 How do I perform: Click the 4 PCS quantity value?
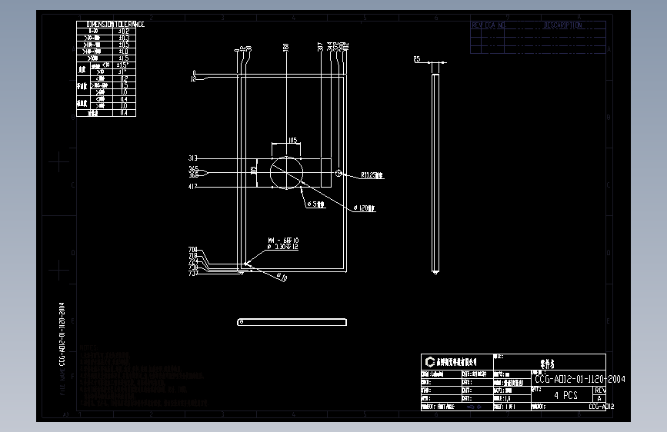[565, 395]
